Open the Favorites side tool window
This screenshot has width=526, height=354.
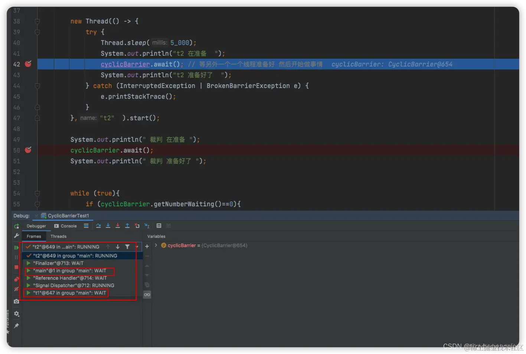click(x=7, y=322)
